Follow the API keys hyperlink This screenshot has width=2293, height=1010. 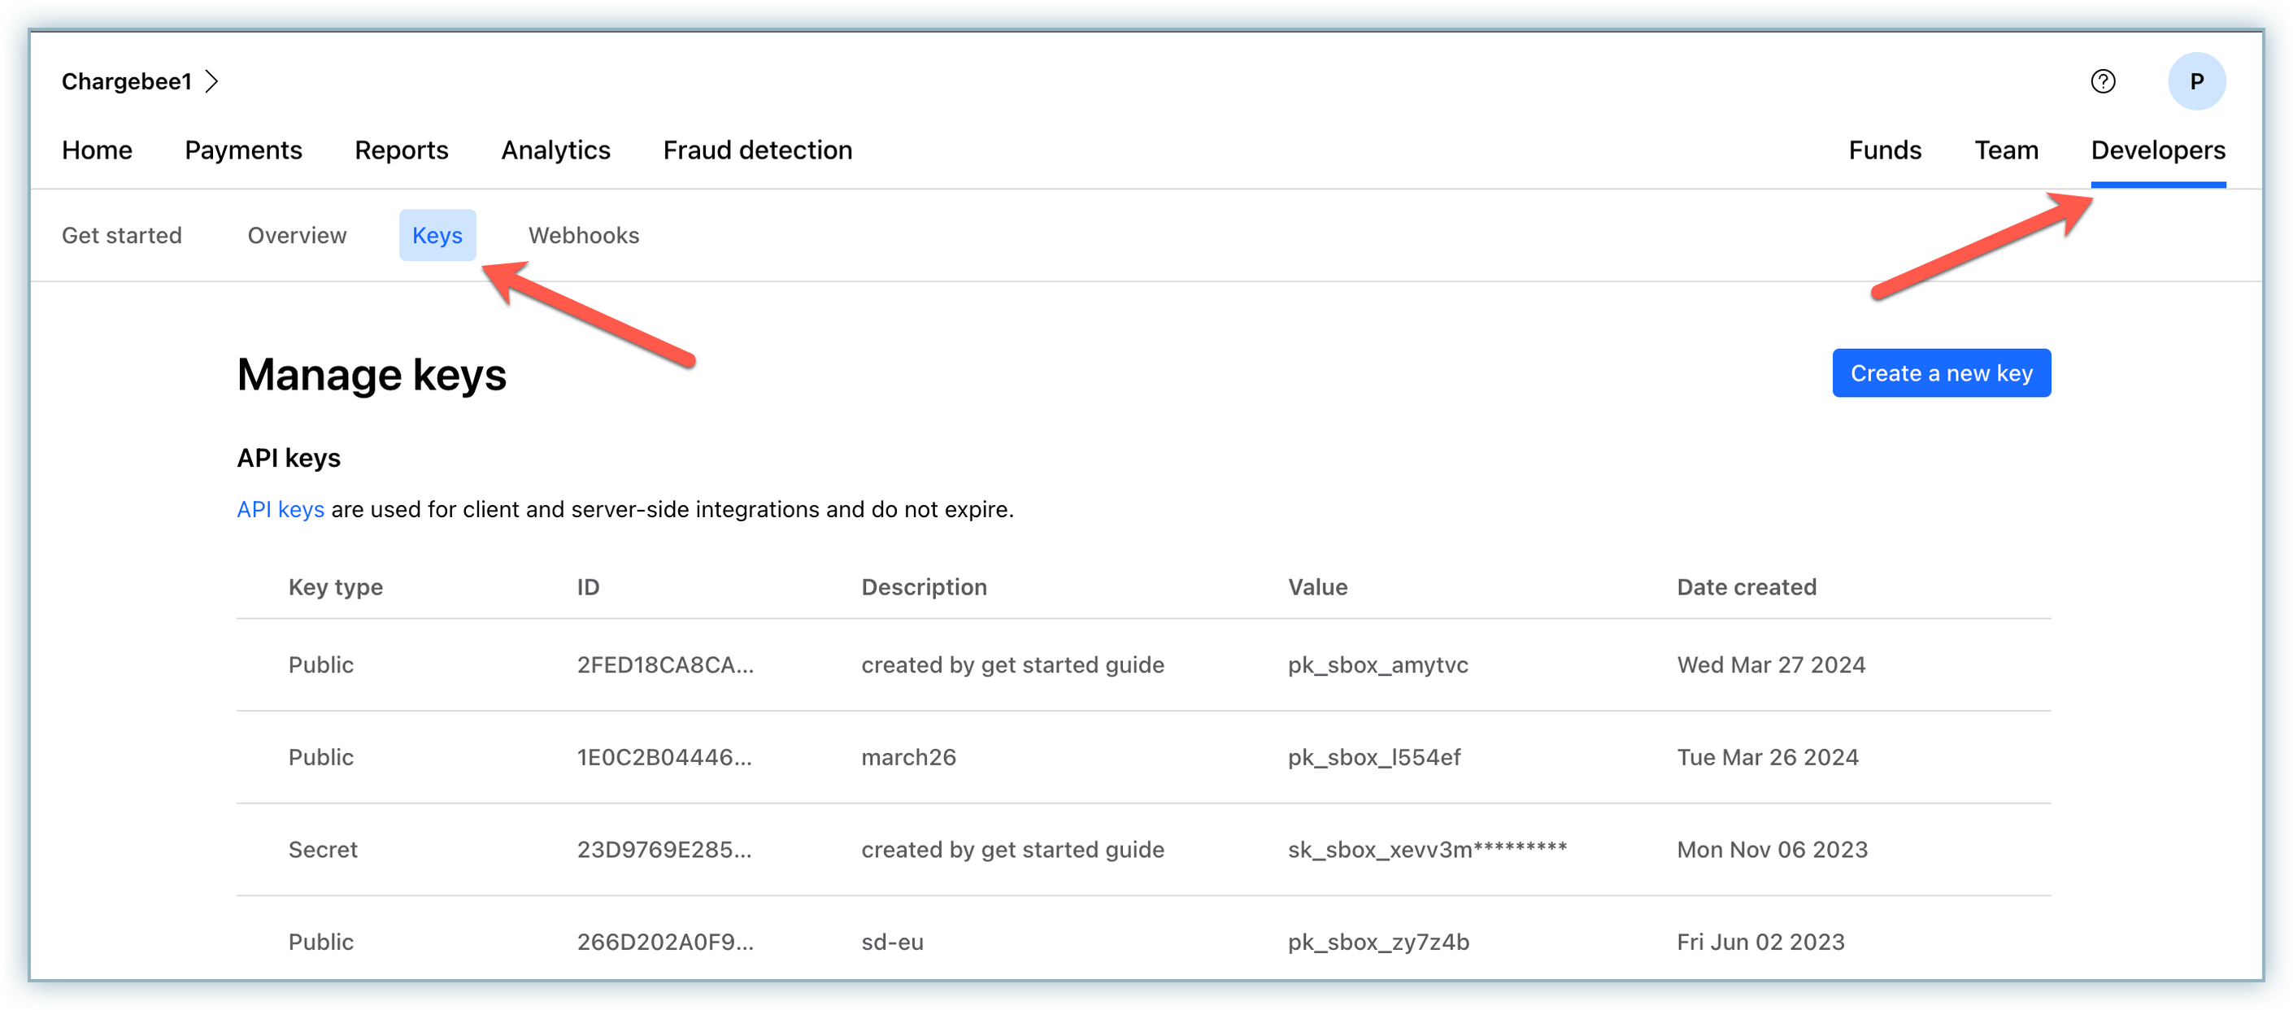click(281, 510)
